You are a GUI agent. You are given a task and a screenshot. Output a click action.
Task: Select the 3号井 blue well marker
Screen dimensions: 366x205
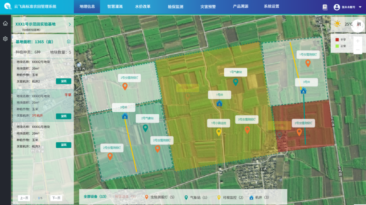[303, 91]
